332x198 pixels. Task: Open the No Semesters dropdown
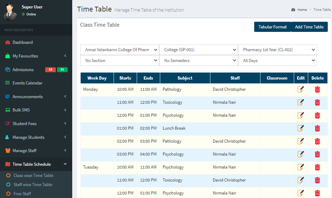(x=199, y=61)
